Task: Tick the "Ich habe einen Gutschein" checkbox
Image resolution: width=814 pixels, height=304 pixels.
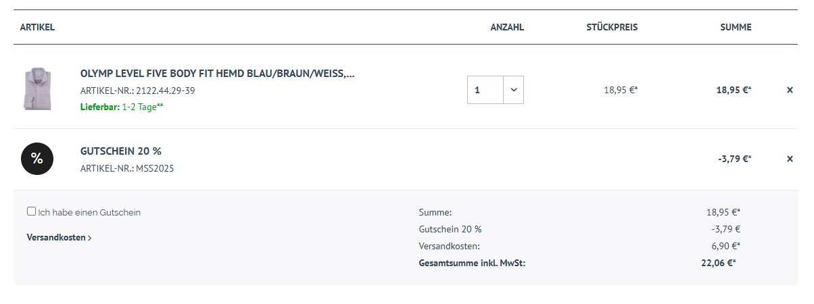Action: coord(31,211)
